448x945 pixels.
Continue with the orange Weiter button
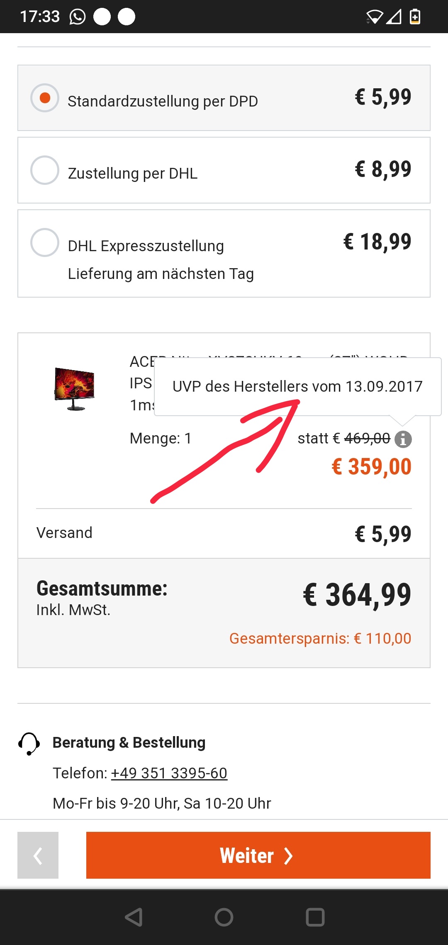tap(258, 855)
